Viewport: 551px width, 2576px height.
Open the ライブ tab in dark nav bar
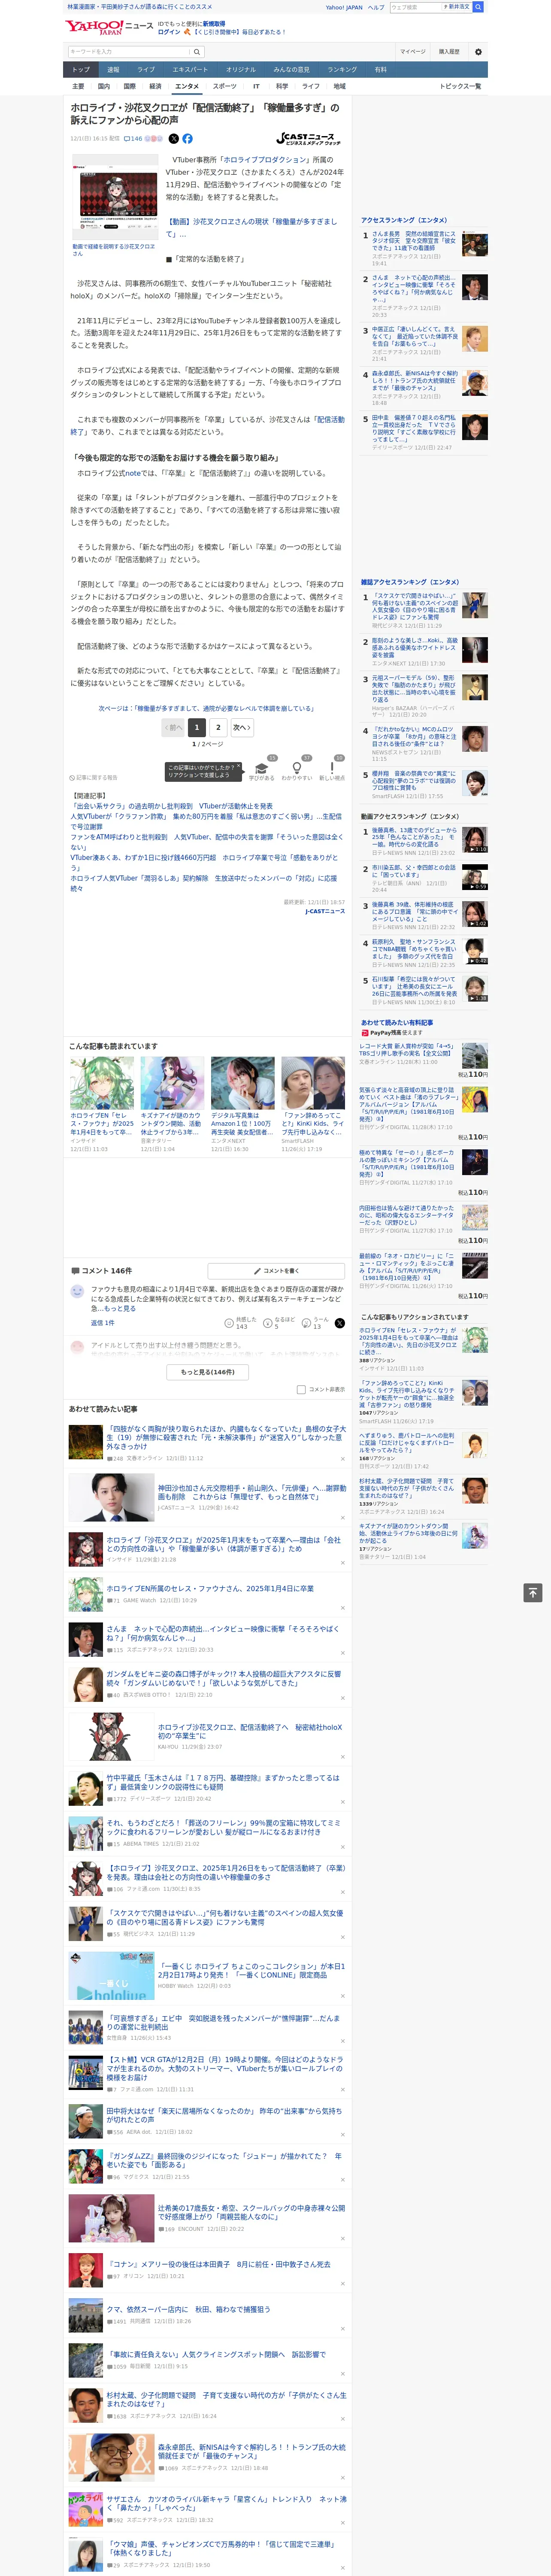coord(146,69)
